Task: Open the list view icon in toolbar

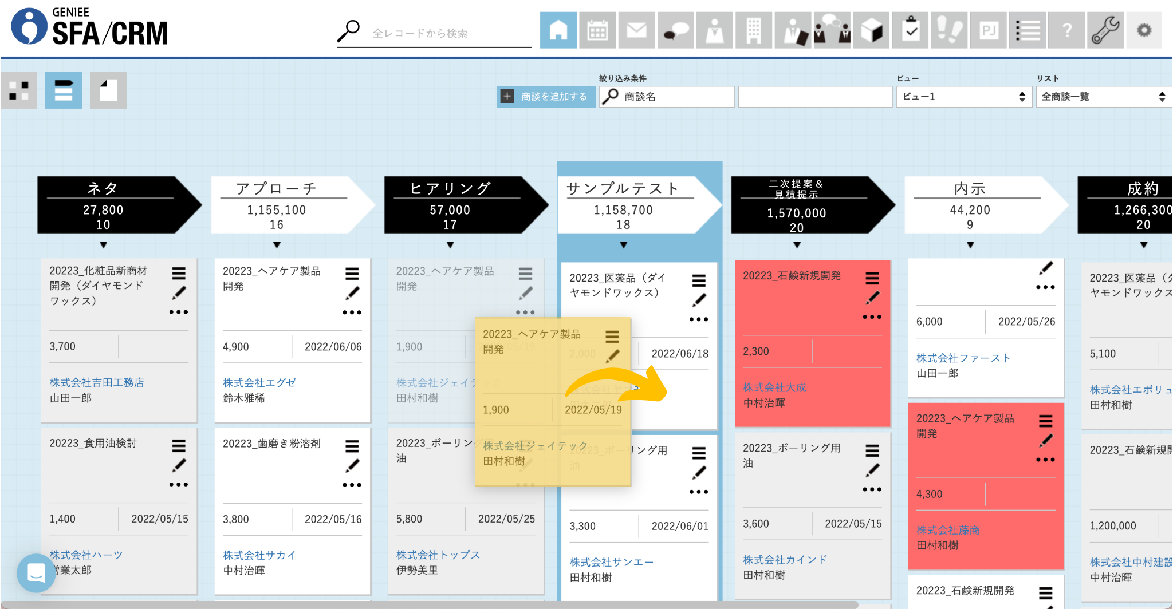Action: tap(1028, 30)
